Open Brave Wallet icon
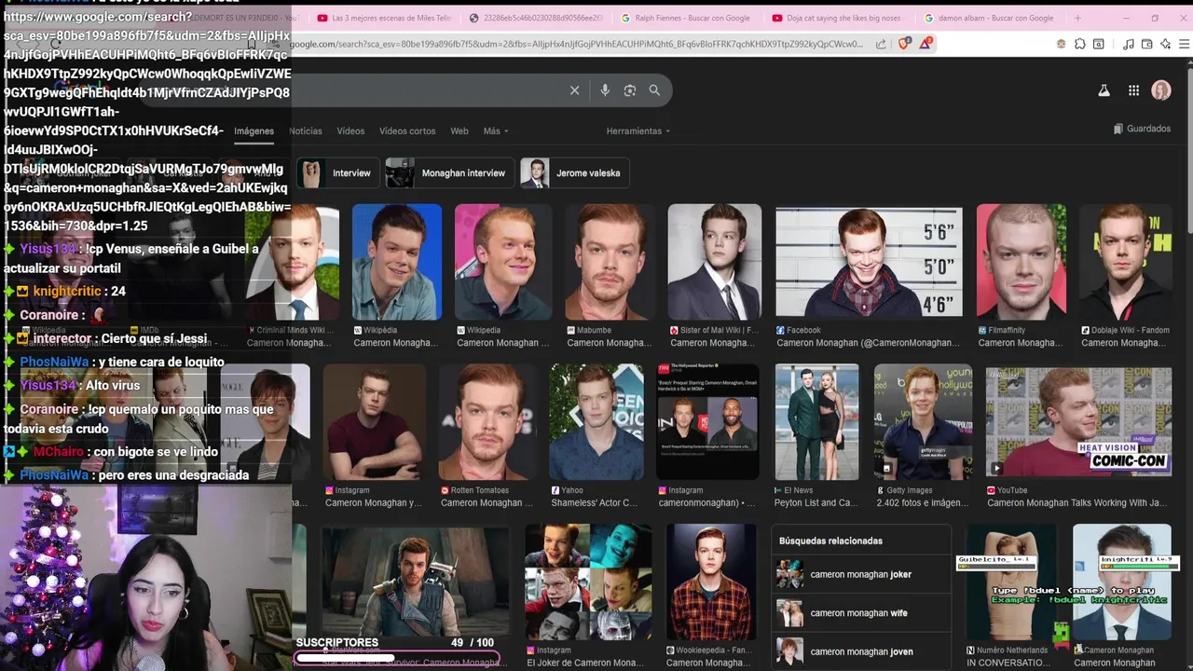Screen dimensions: 1193x671 1147,44
